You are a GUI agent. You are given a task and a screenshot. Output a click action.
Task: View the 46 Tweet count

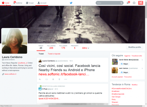[x=41, y=47]
